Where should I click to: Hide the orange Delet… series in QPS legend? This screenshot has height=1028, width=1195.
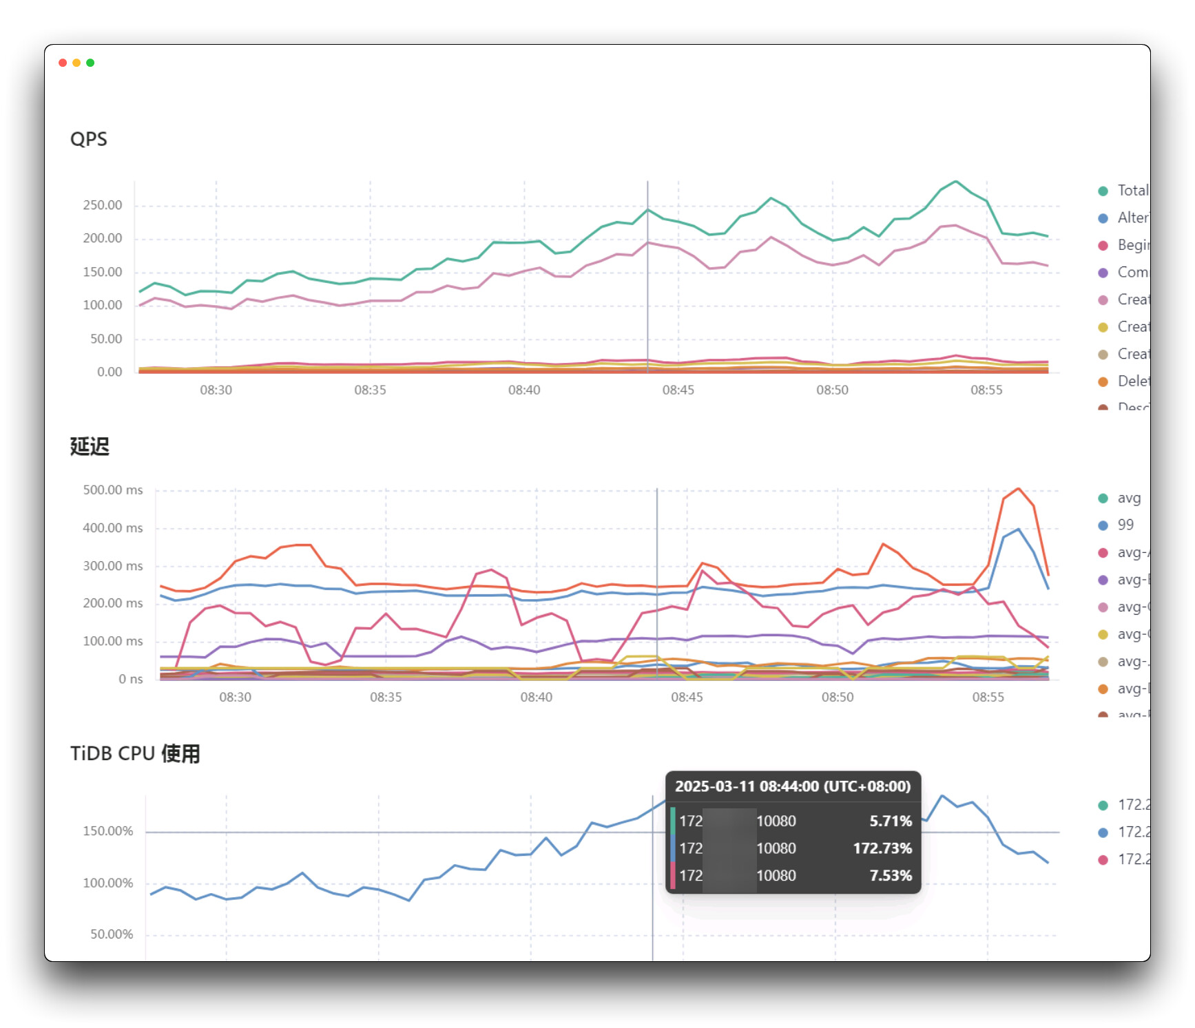tap(1123, 381)
